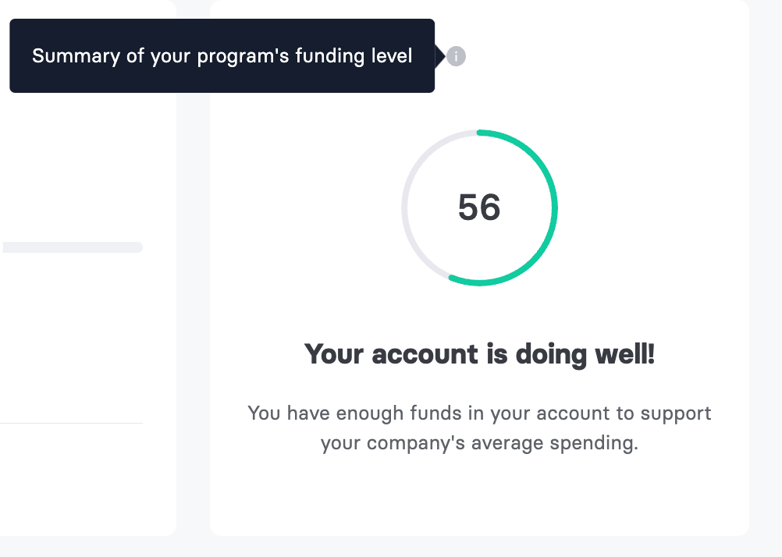Click the gray progress bar in the left card

coord(73,247)
